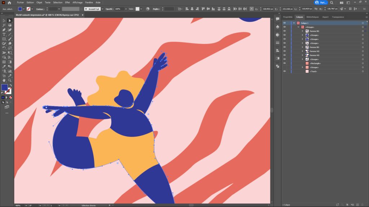Collapse the Calque 1 layer tree
369x207 pixels.
pyautogui.click(x=294, y=23)
